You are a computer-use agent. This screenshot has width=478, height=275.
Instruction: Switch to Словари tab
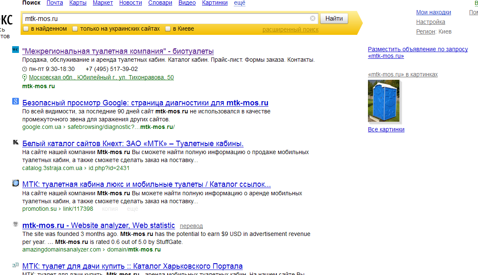click(x=160, y=3)
